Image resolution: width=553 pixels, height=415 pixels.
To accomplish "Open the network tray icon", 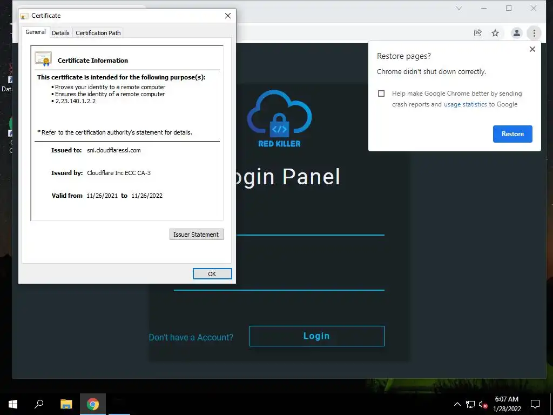I will [470, 404].
